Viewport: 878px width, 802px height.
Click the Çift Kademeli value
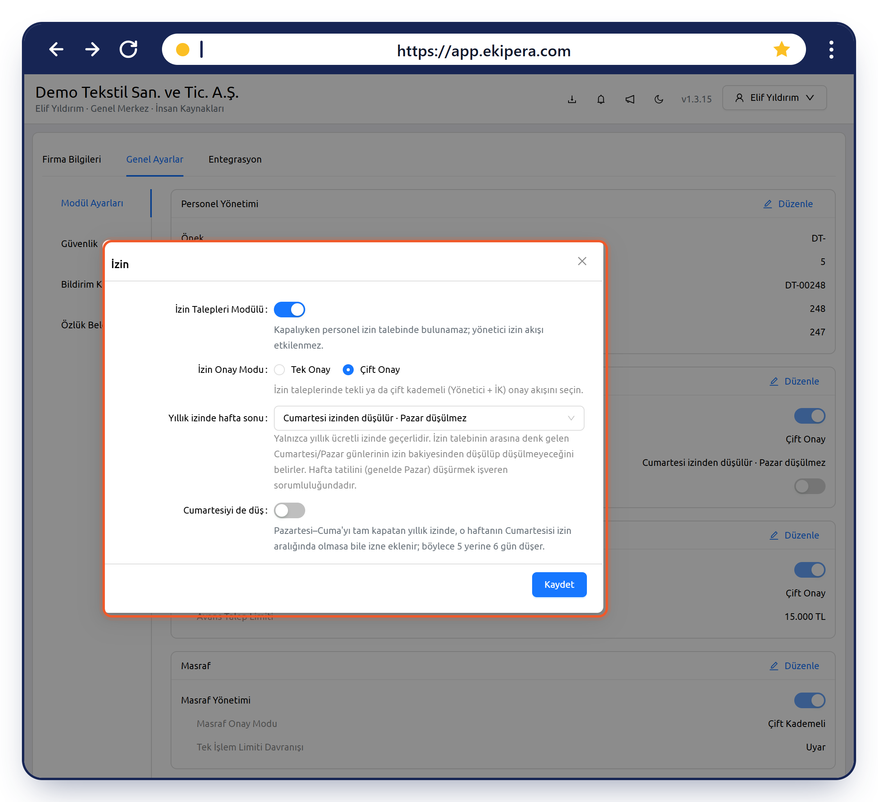click(x=796, y=723)
